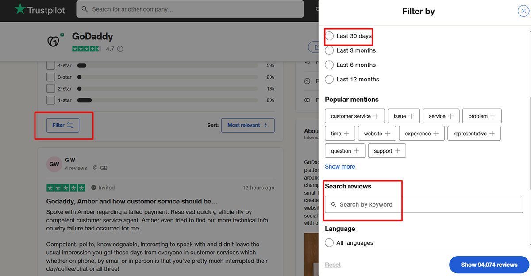Add the representative mention tag

(474, 134)
